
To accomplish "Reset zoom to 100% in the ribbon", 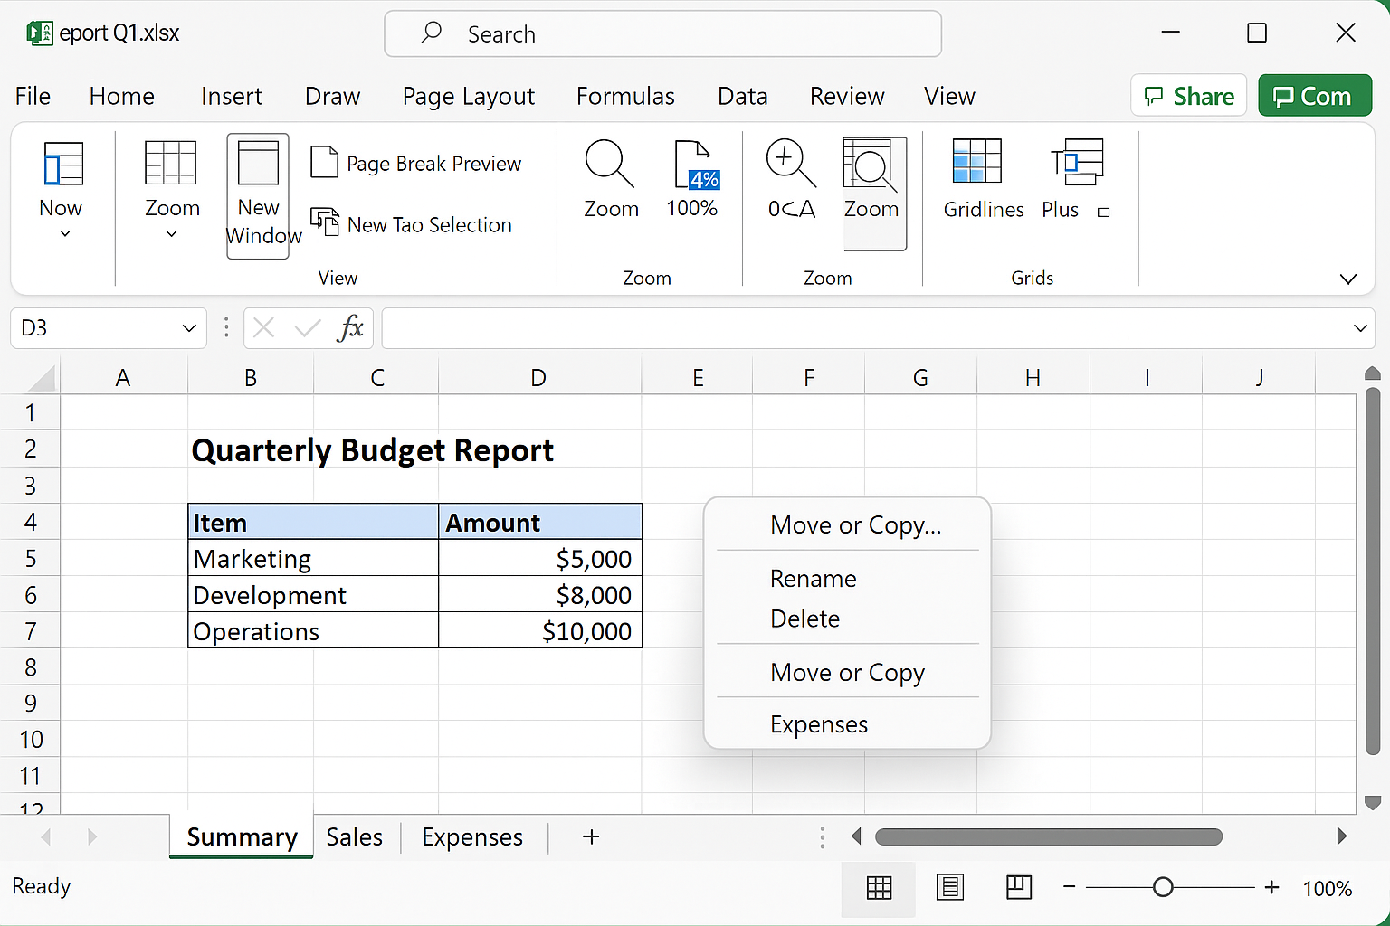I will 692,179.
